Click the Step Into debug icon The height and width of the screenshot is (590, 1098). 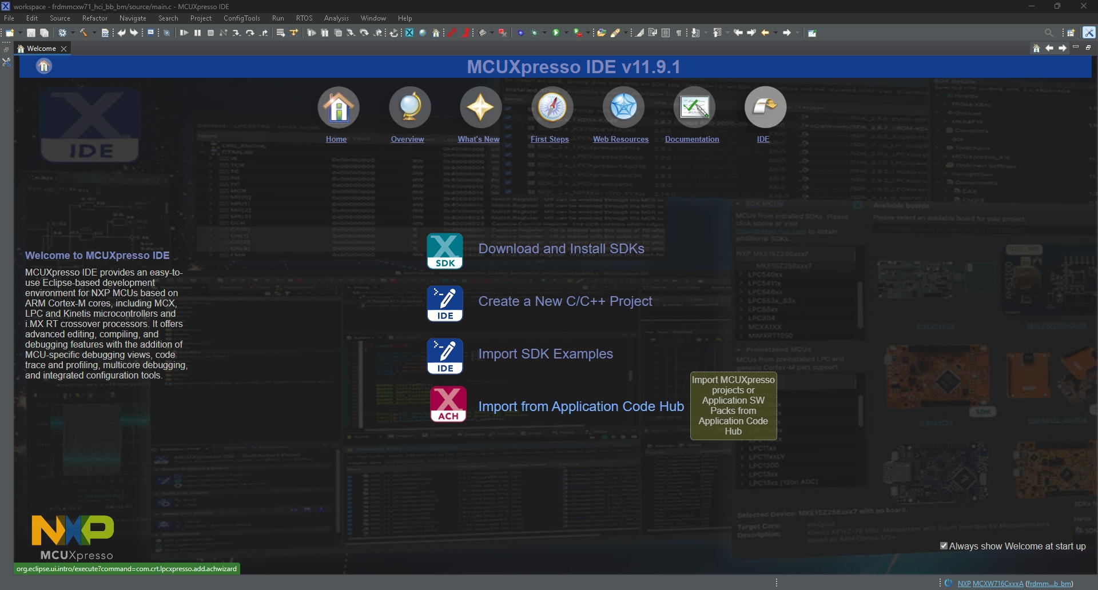[x=237, y=33]
